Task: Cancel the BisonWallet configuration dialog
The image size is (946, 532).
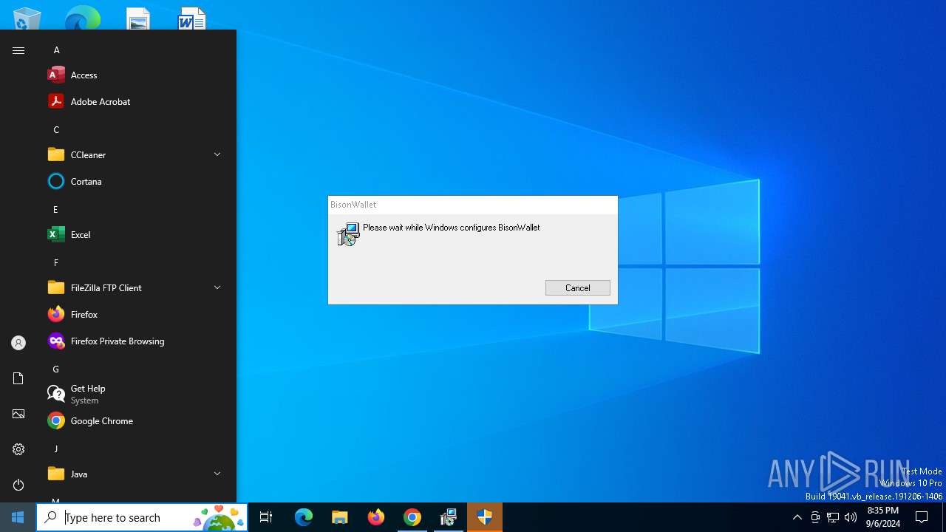Action: [x=578, y=288]
